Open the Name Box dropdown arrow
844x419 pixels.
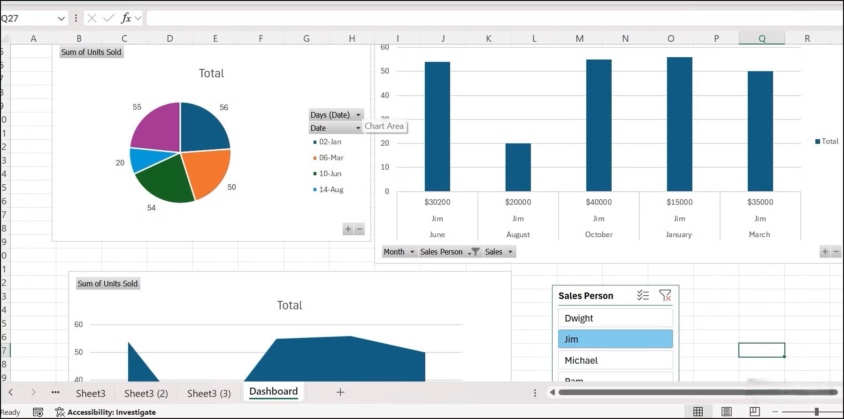click(61, 18)
